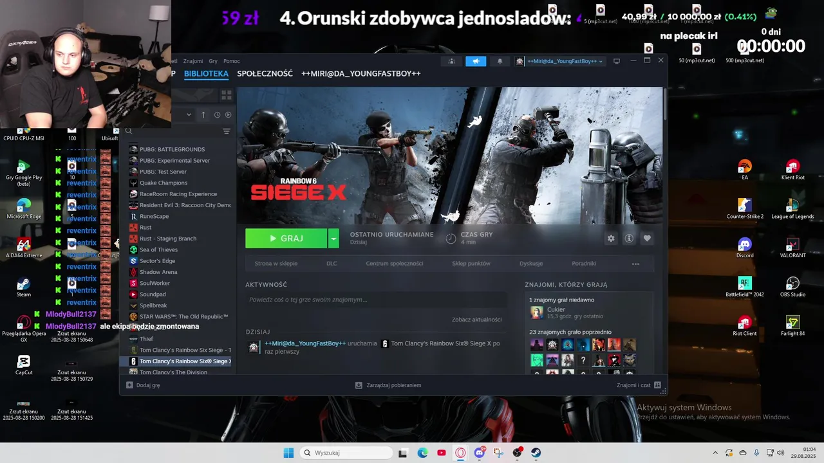Open the Riot Client desktop icon

(x=745, y=325)
